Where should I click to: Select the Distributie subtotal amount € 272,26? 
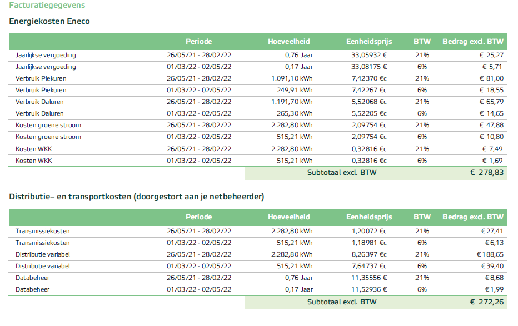pos(486,302)
